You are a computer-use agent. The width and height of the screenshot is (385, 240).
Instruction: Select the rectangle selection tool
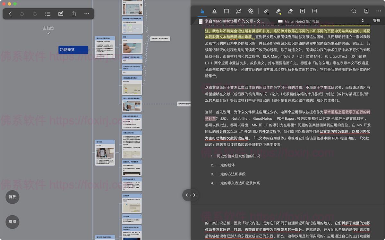(x=227, y=11)
